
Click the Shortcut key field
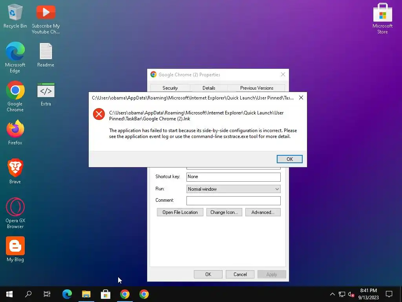click(x=233, y=177)
